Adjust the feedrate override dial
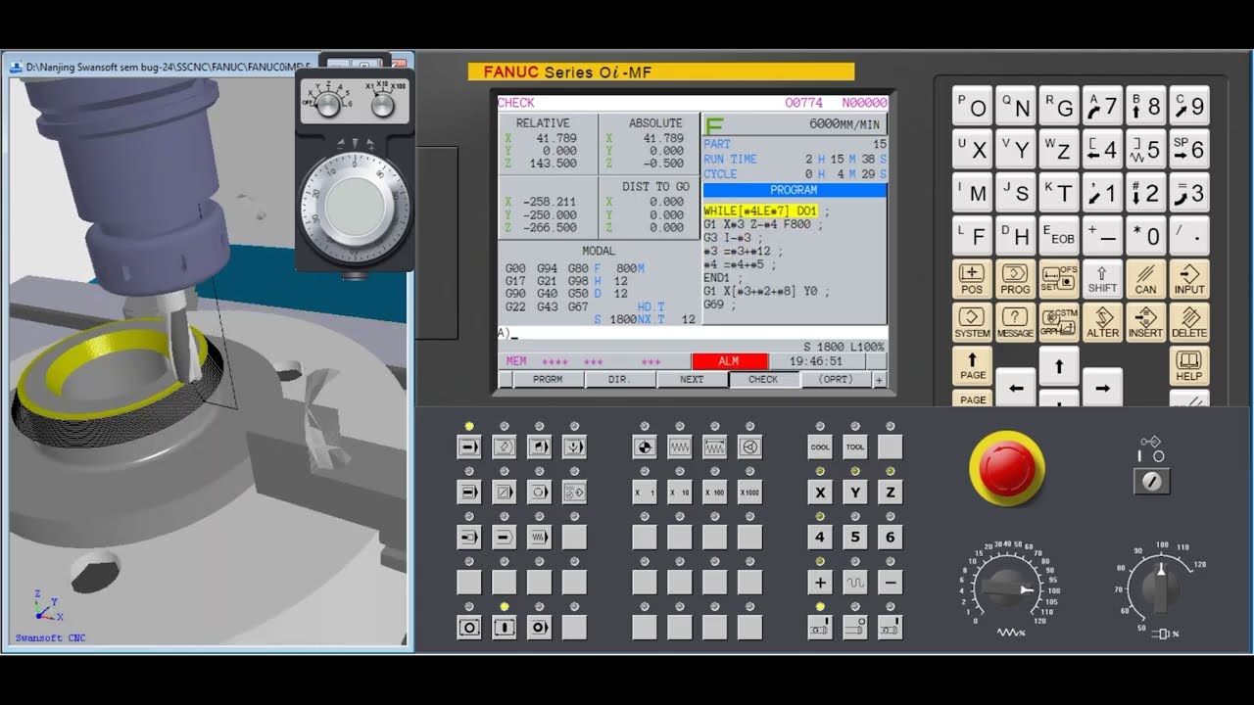 coord(1011,588)
